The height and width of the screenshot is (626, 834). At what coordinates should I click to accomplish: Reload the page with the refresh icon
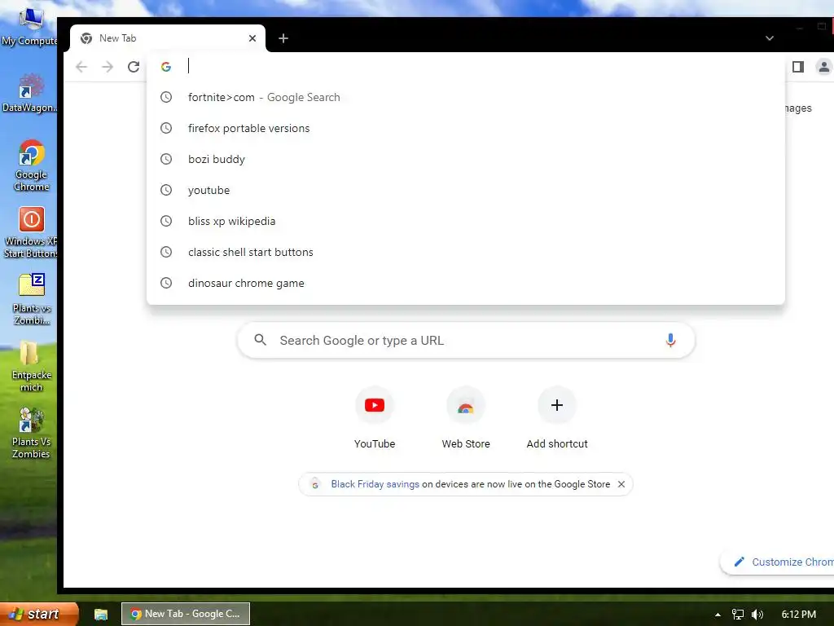134,67
